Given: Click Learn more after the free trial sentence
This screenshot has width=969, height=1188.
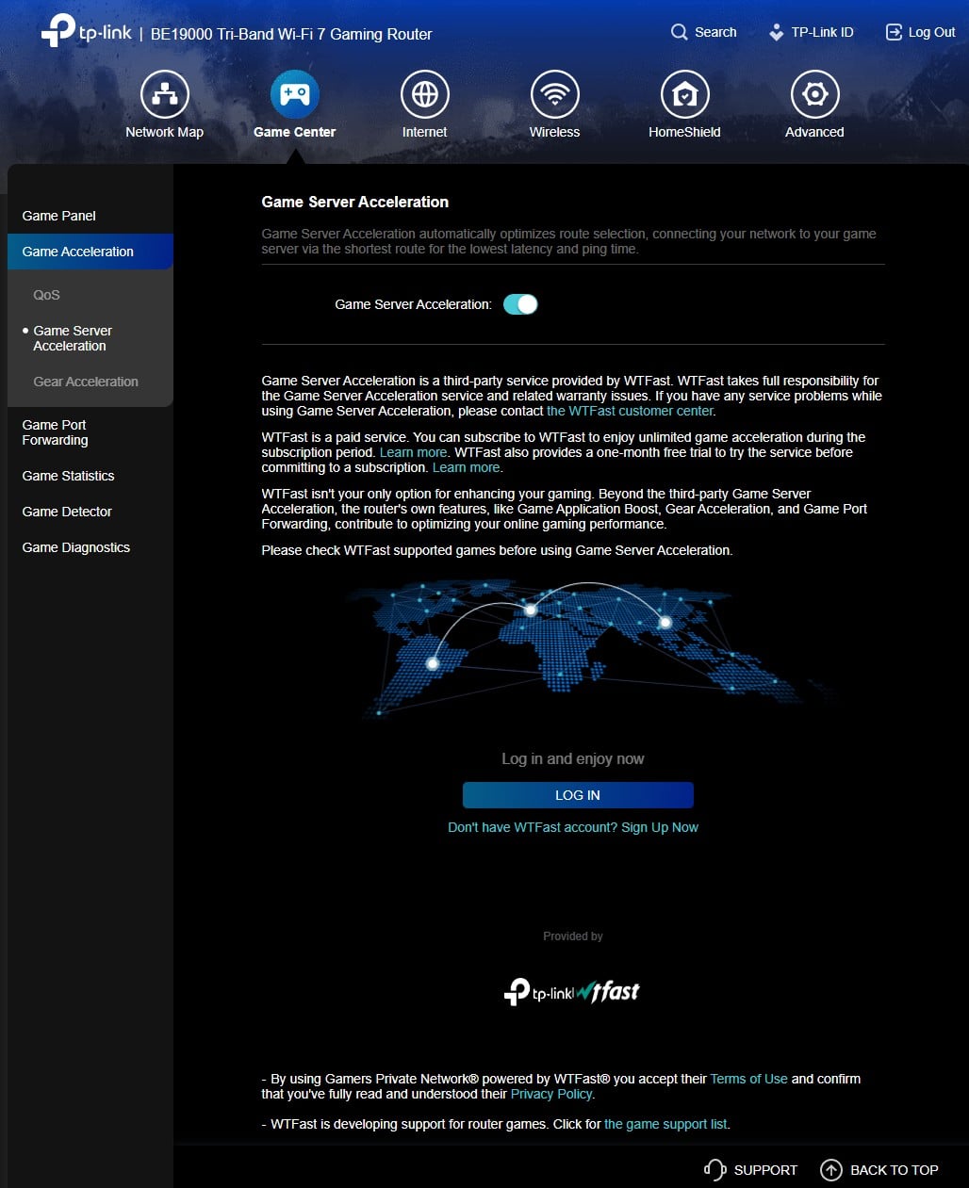Looking at the screenshot, I should point(466,467).
